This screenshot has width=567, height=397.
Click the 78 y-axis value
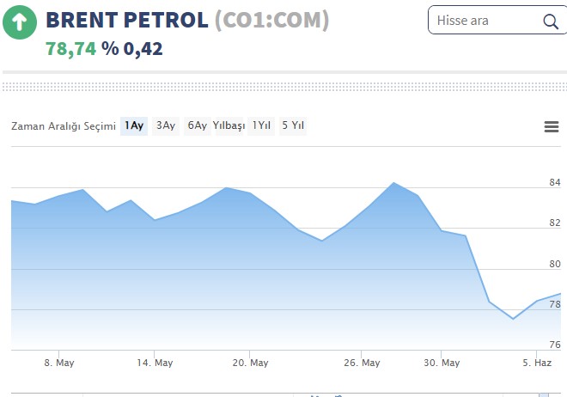click(x=555, y=304)
